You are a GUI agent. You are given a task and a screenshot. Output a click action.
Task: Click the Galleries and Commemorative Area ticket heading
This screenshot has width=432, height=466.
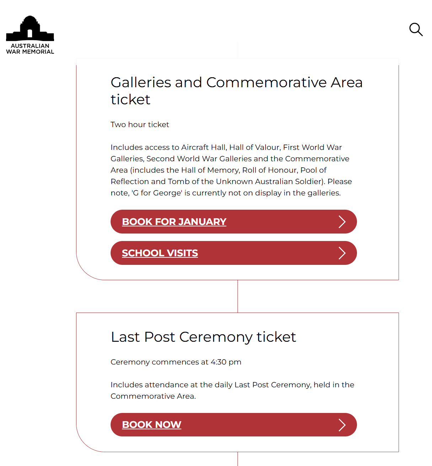pos(236,91)
